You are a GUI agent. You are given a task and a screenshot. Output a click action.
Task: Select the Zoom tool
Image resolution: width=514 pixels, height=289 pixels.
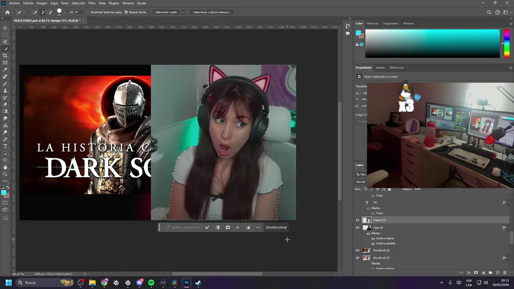coord(5,174)
